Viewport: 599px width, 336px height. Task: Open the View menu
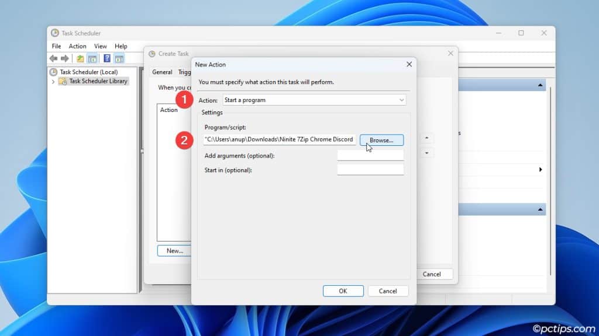100,46
